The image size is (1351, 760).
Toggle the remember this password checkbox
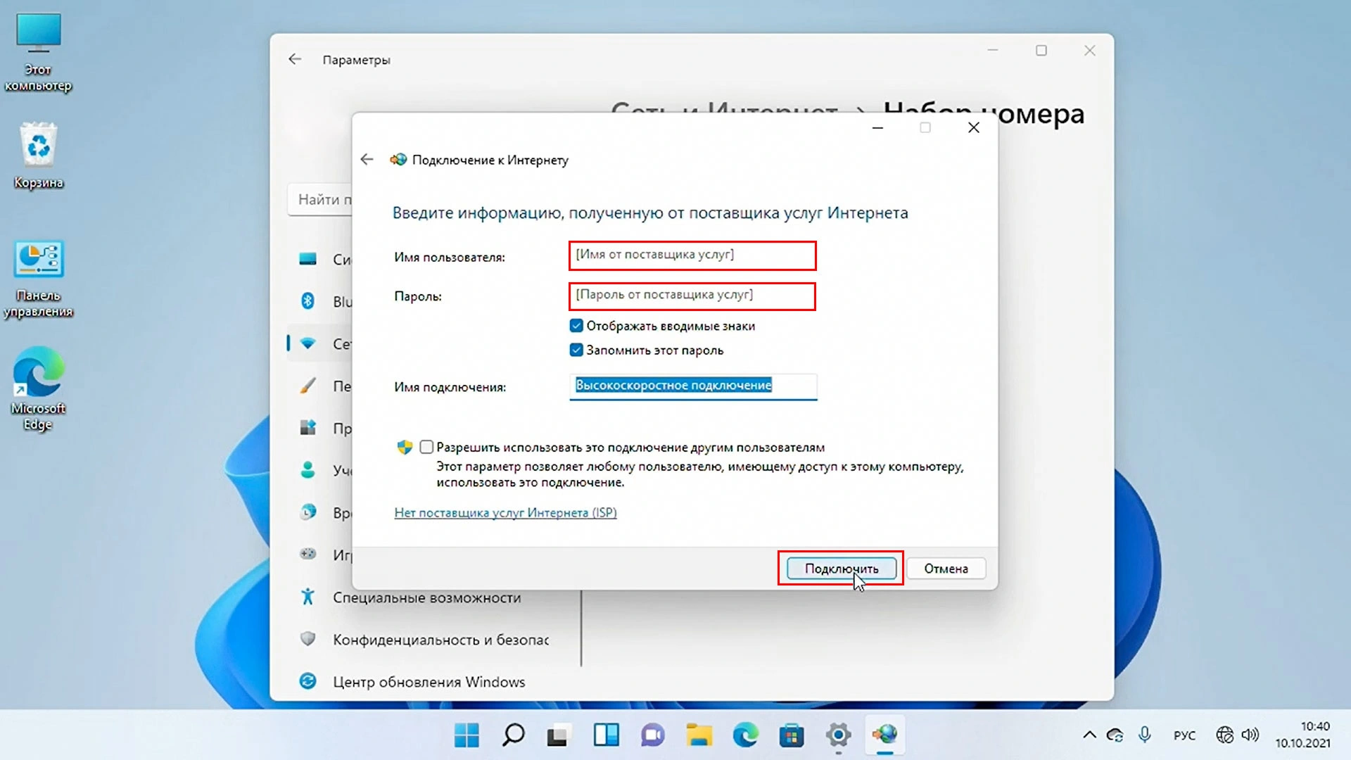(576, 350)
